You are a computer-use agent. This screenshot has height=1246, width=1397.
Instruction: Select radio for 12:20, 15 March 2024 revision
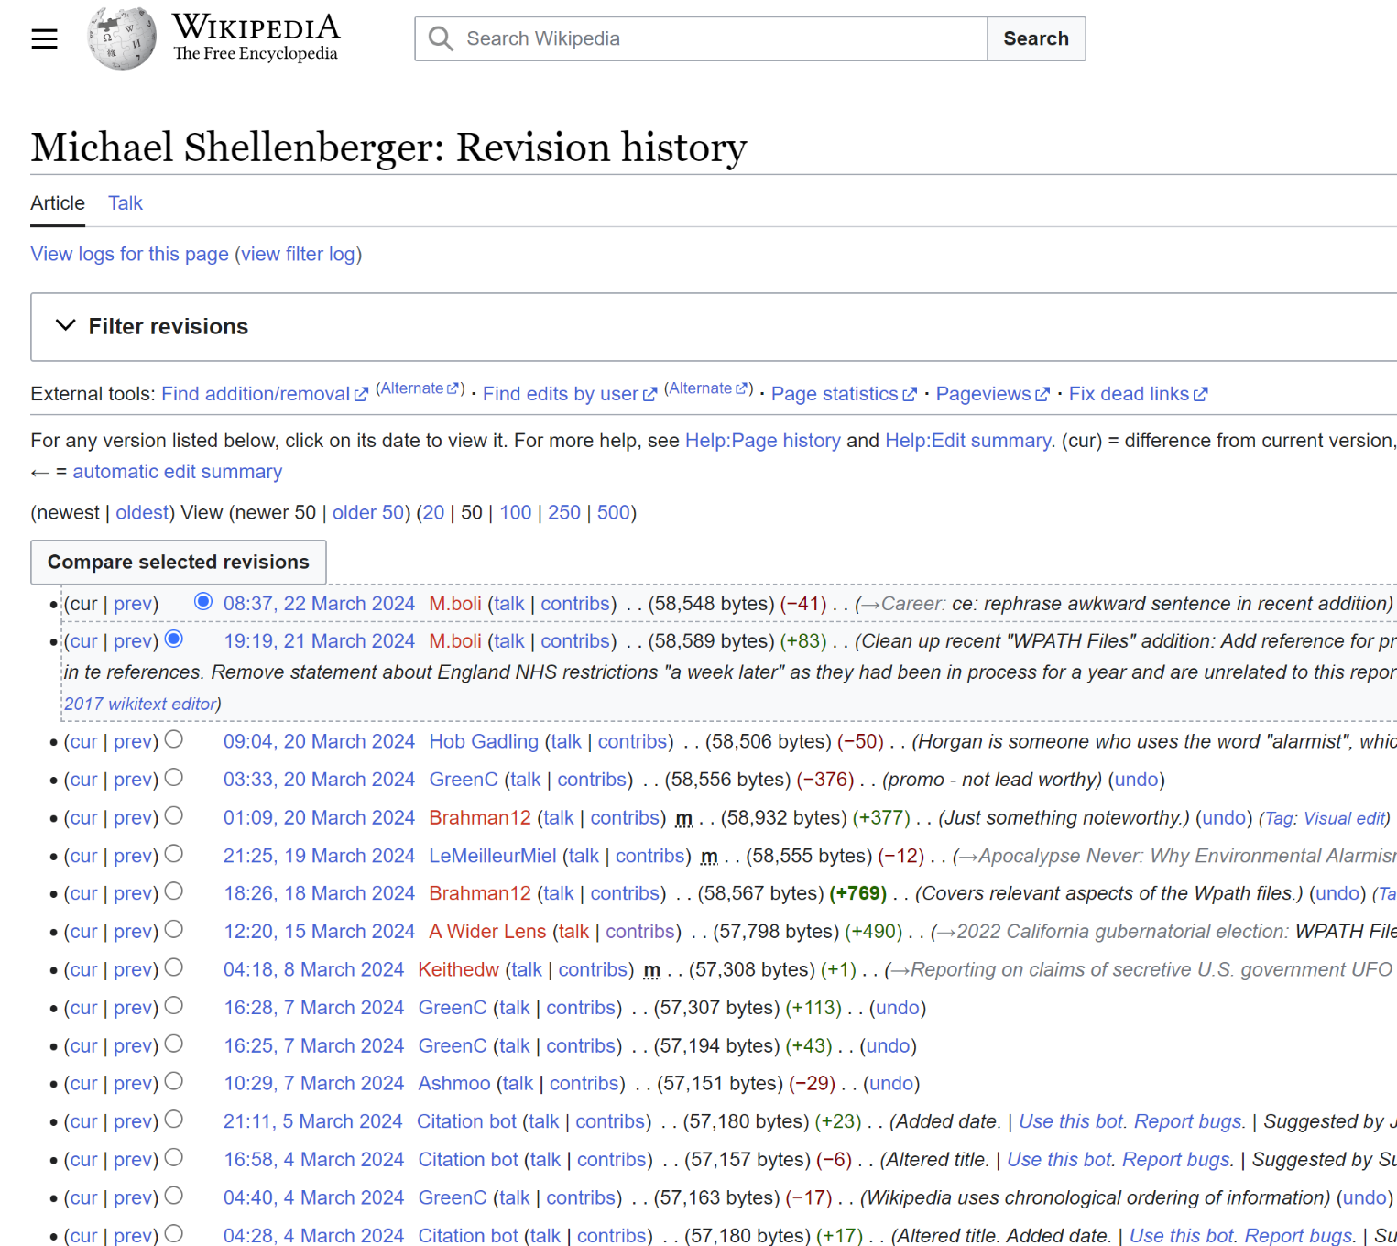[174, 930]
